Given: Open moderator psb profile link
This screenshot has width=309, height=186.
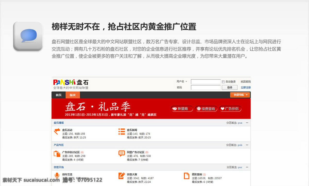Looking at the screenshot, I should tap(240, 145).
